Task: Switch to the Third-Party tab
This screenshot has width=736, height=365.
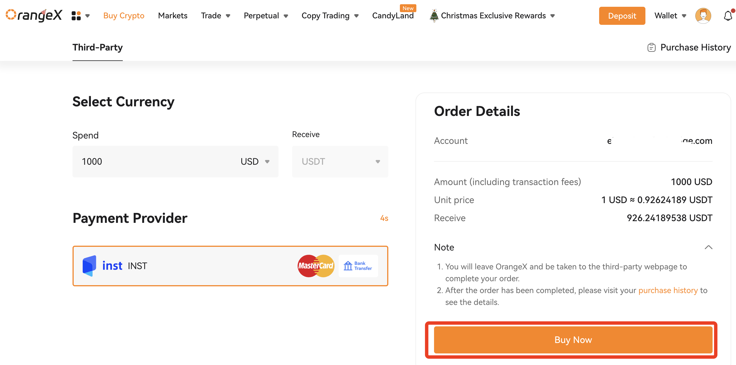Action: [x=97, y=47]
